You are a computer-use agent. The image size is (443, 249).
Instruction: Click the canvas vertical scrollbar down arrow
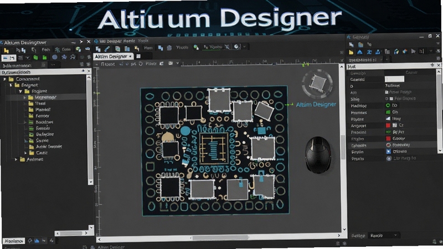344,229
